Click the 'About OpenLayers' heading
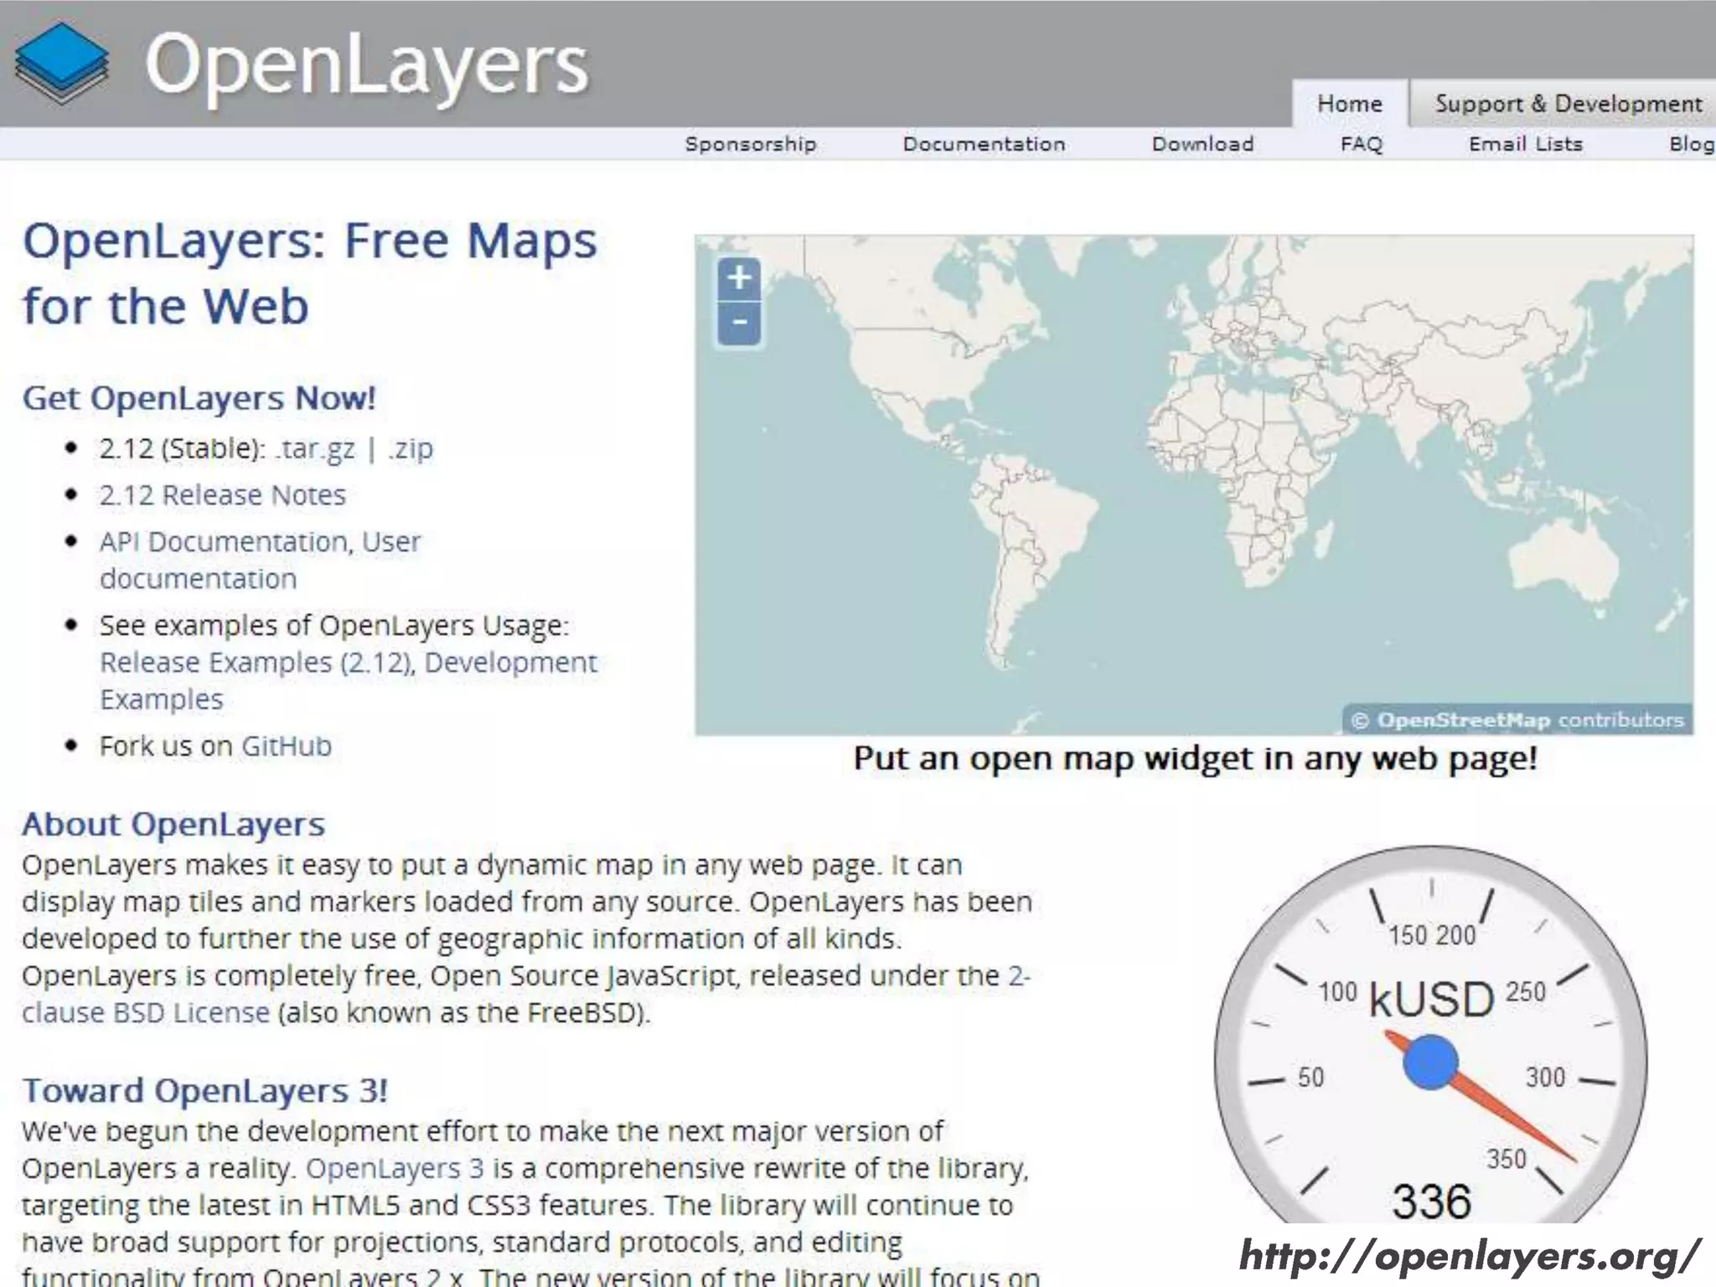Image resolution: width=1716 pixels, height=1287 pixels. pyautogui.click(x=173, y=824)
